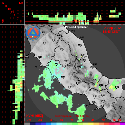Viewport: 125px width, 125px height.
Task: Select the FI city marker
Action: tap(43, 34)
